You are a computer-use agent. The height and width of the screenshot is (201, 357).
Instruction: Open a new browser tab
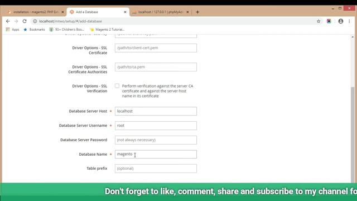197,12
